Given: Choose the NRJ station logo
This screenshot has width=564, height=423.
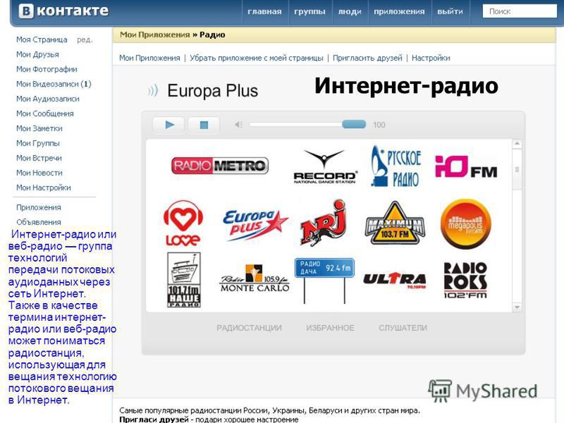Looking at the screenshot, I should [323, 223].
